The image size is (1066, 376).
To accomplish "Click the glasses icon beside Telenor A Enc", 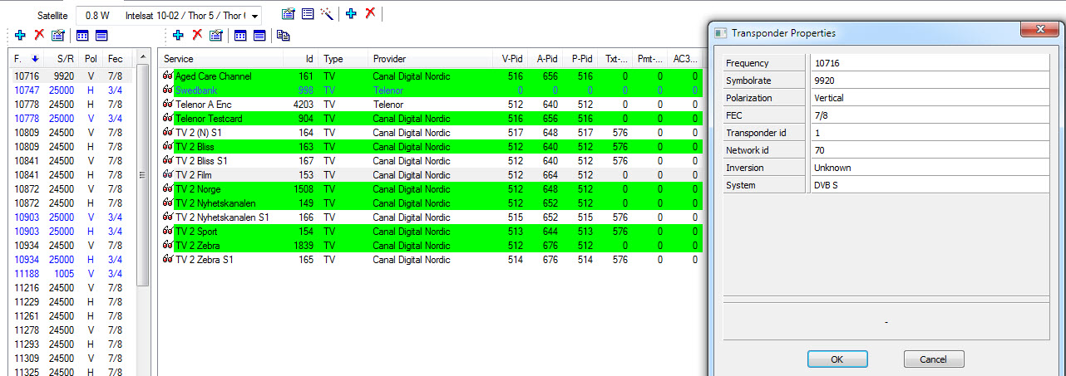I will click(168, 105).
